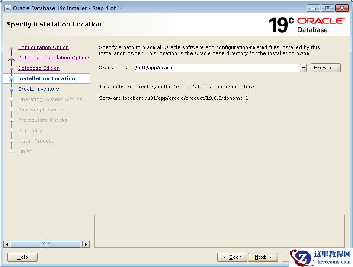Click left arrow of sidebar scrollbar
The image size is (353, 267).
tap(7, 244)
